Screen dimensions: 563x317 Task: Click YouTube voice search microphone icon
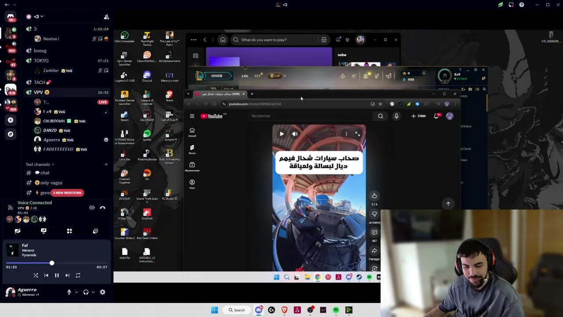coord(396,116)
